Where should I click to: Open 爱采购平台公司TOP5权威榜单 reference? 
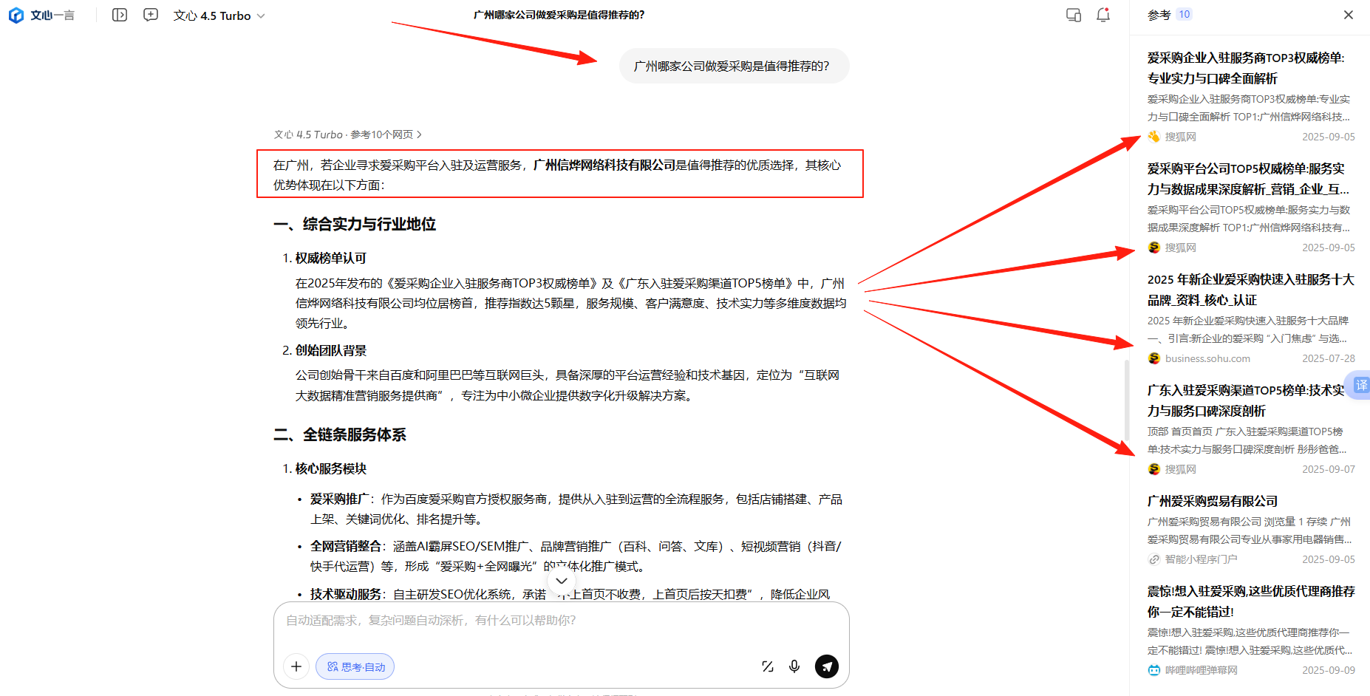point(1251,208)
